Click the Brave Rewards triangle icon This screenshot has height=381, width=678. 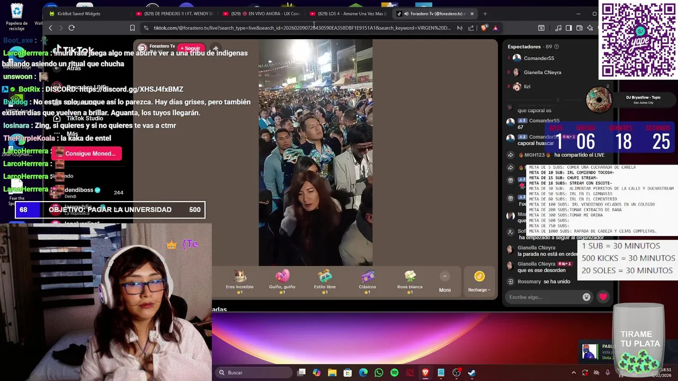coord(495,28)
